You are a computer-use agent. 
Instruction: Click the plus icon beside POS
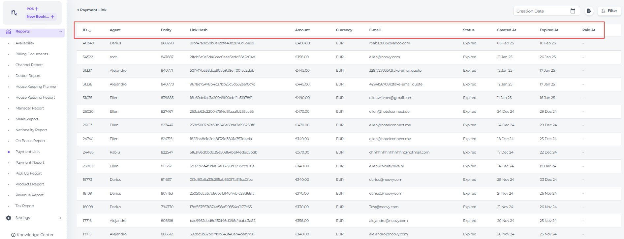point(37,9)
